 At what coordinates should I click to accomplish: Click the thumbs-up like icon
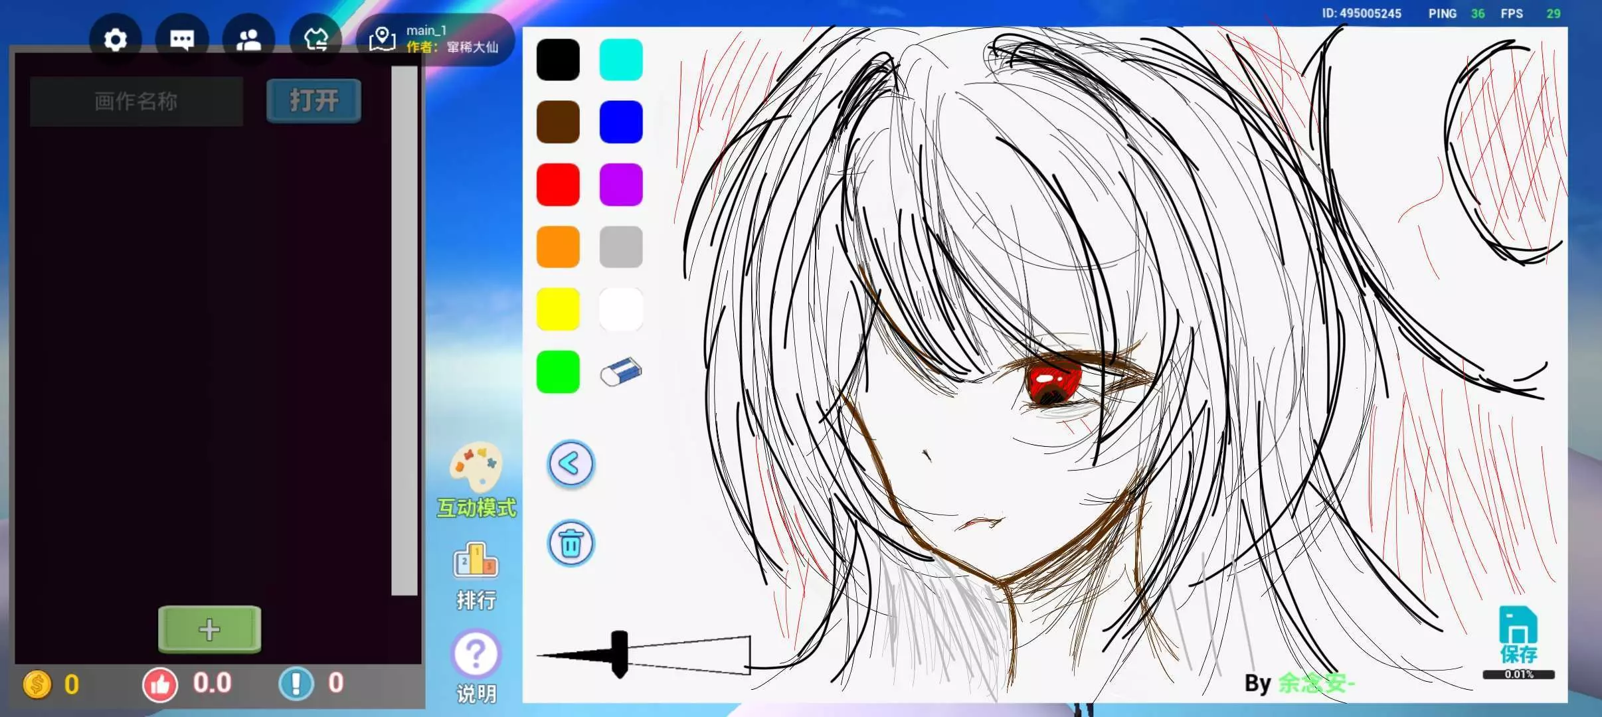[x=160, y=684]
